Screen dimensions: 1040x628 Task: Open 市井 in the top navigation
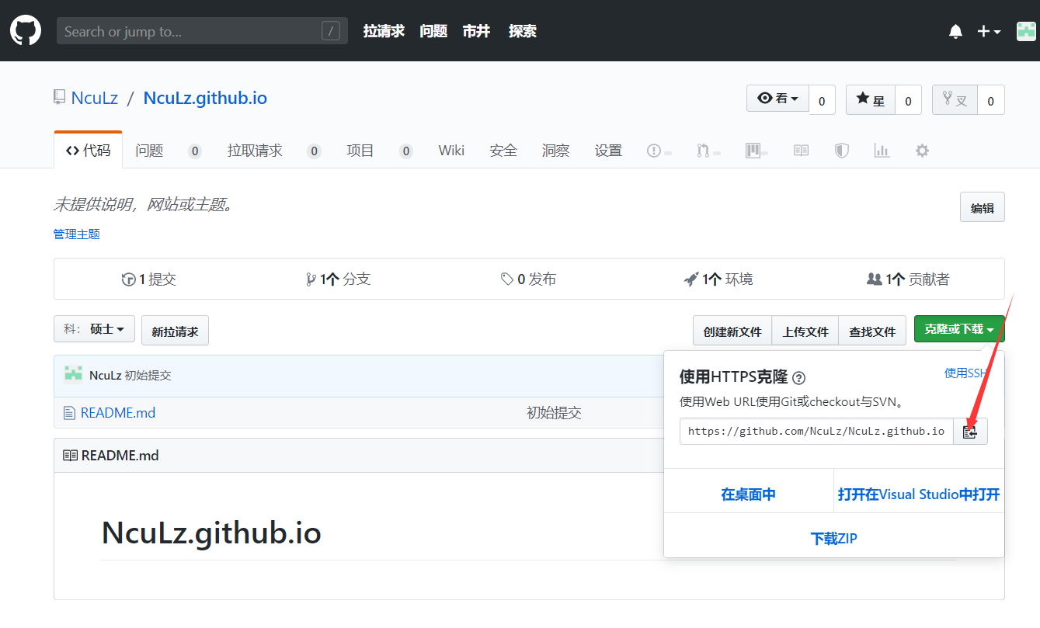click(476, 31)
